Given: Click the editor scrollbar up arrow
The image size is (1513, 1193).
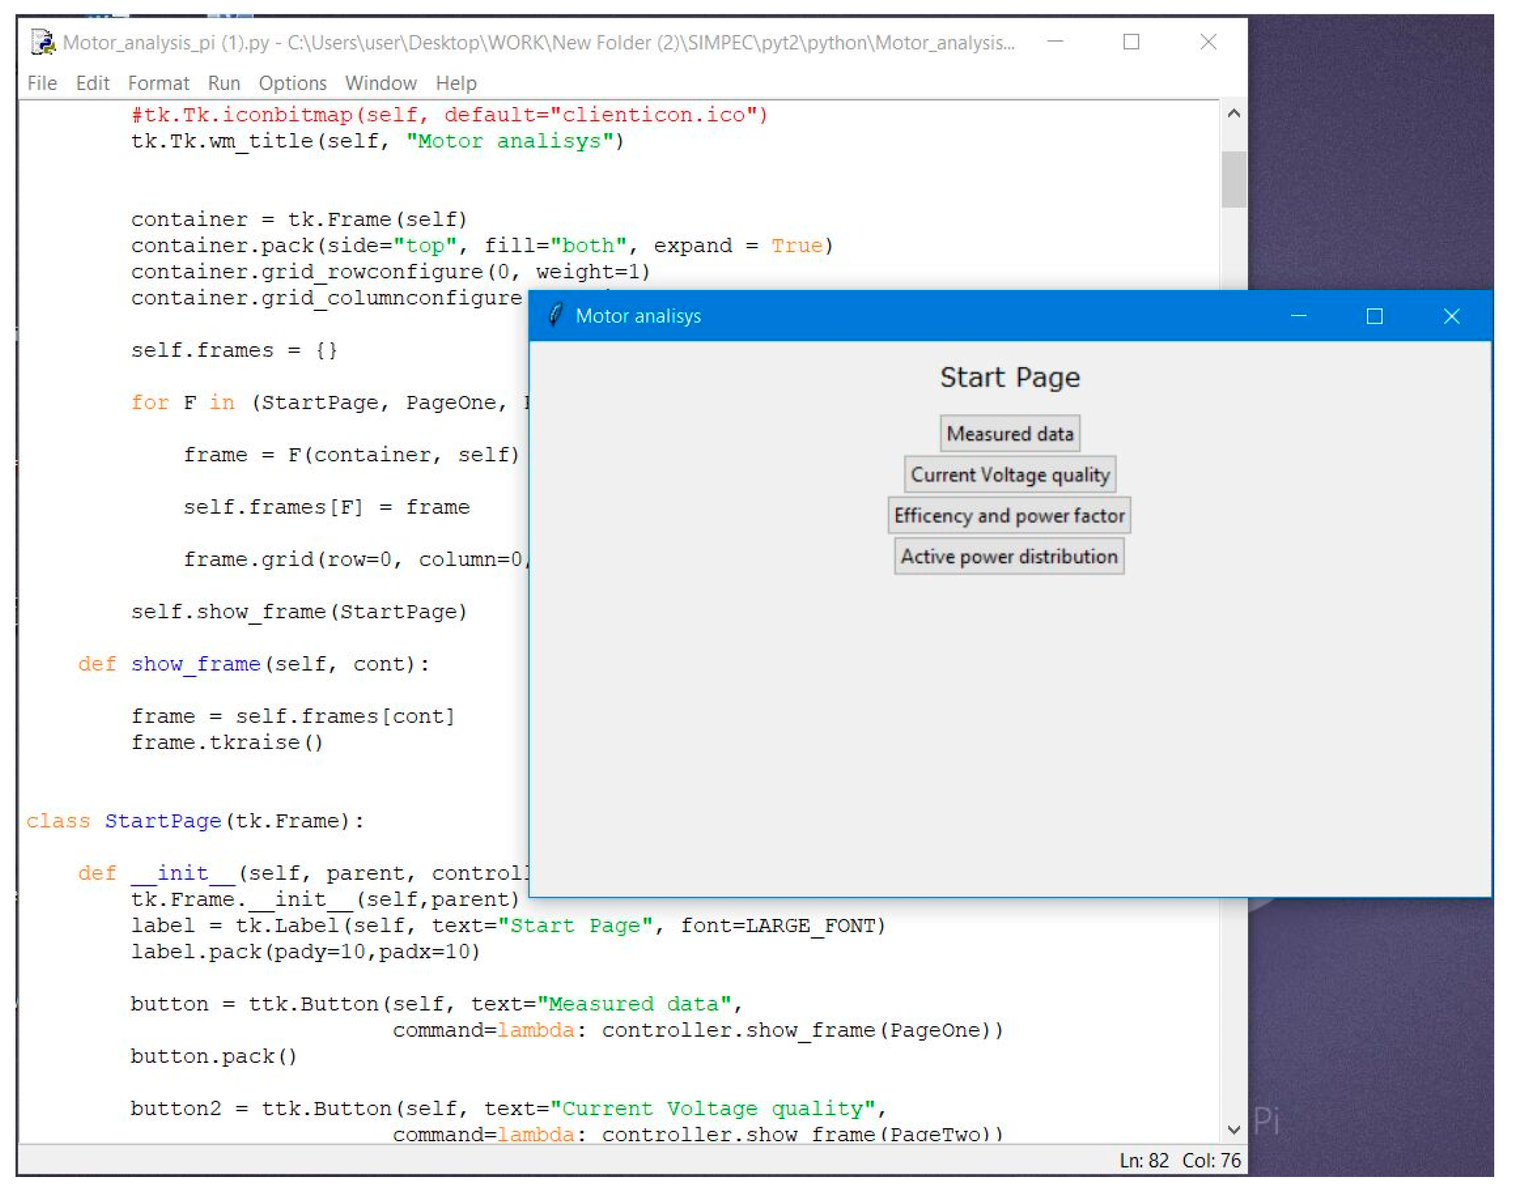Looking at the screenshot, I should (1234, 113).
